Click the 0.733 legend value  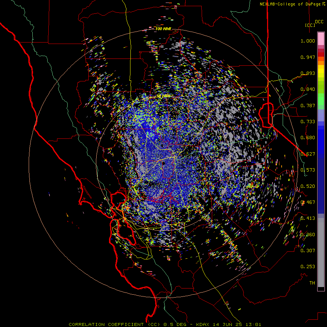pos(308,122)
